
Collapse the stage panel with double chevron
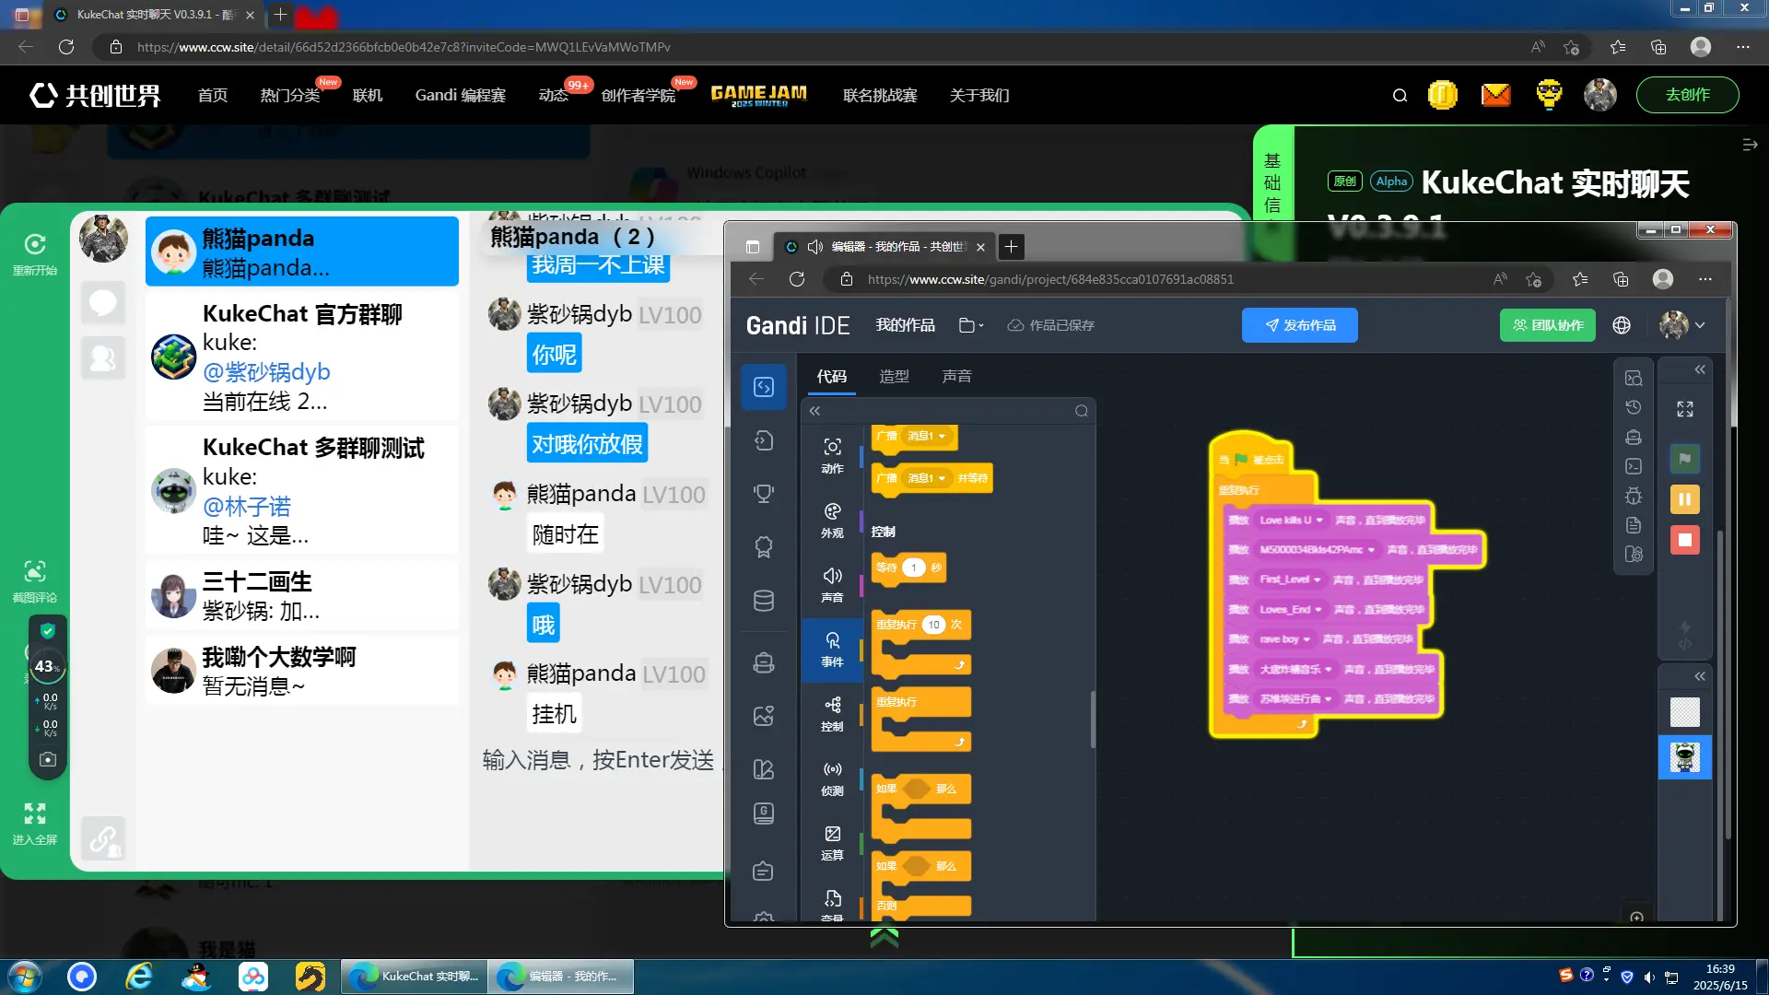coord(1700,369)
